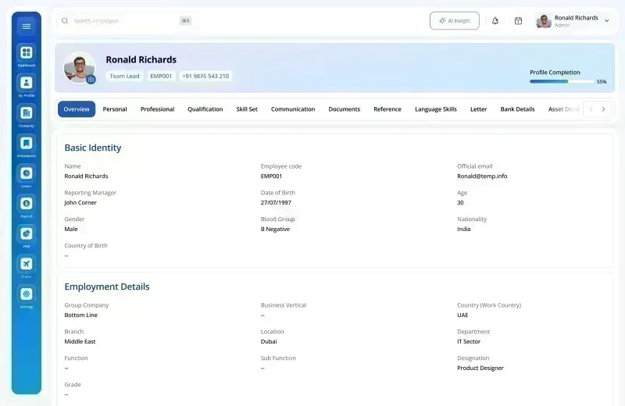Open the Leave sidebar icon
Screen dimensions: 625x406
27,173
